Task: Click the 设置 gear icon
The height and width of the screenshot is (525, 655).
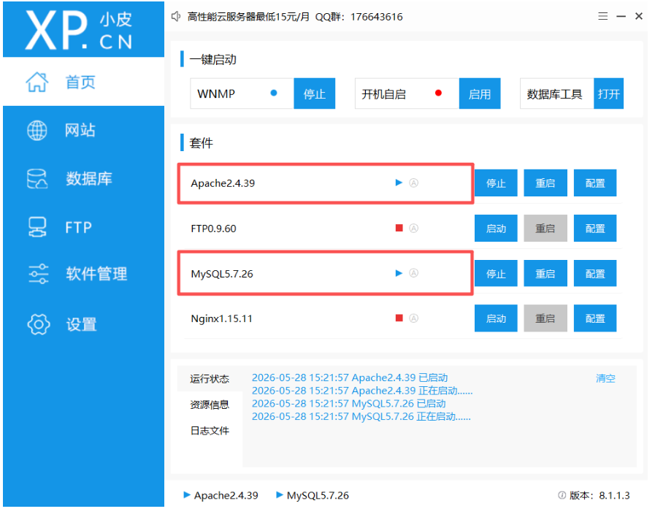Action: (x=39, y=324)
